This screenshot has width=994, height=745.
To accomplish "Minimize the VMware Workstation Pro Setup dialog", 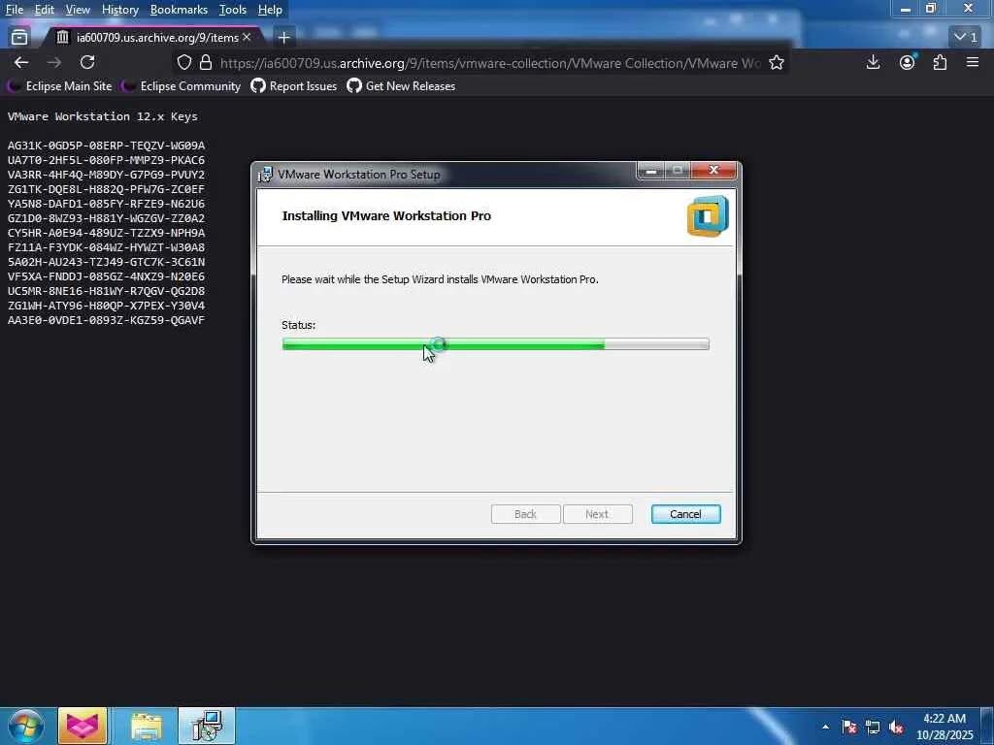I will [x=650, y=171].
